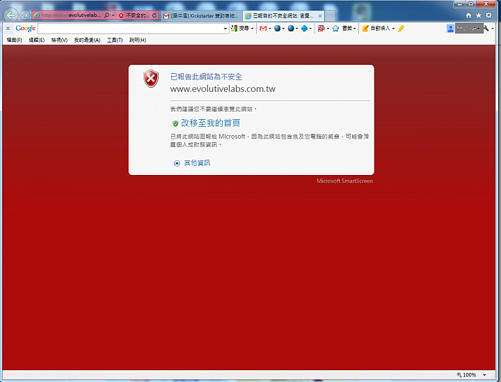
Task: Open the signed-in account name dropdown
Action: [468, 29]
